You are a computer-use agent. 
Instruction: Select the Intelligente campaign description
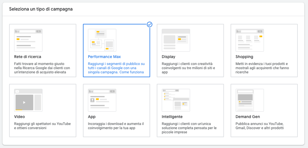[189, 128]
